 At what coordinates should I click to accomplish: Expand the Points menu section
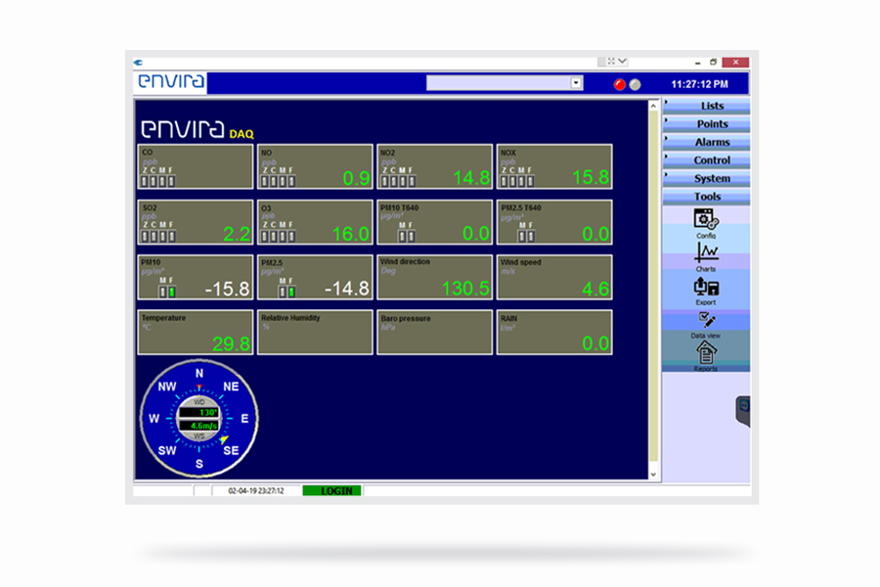tap(706, 123)
